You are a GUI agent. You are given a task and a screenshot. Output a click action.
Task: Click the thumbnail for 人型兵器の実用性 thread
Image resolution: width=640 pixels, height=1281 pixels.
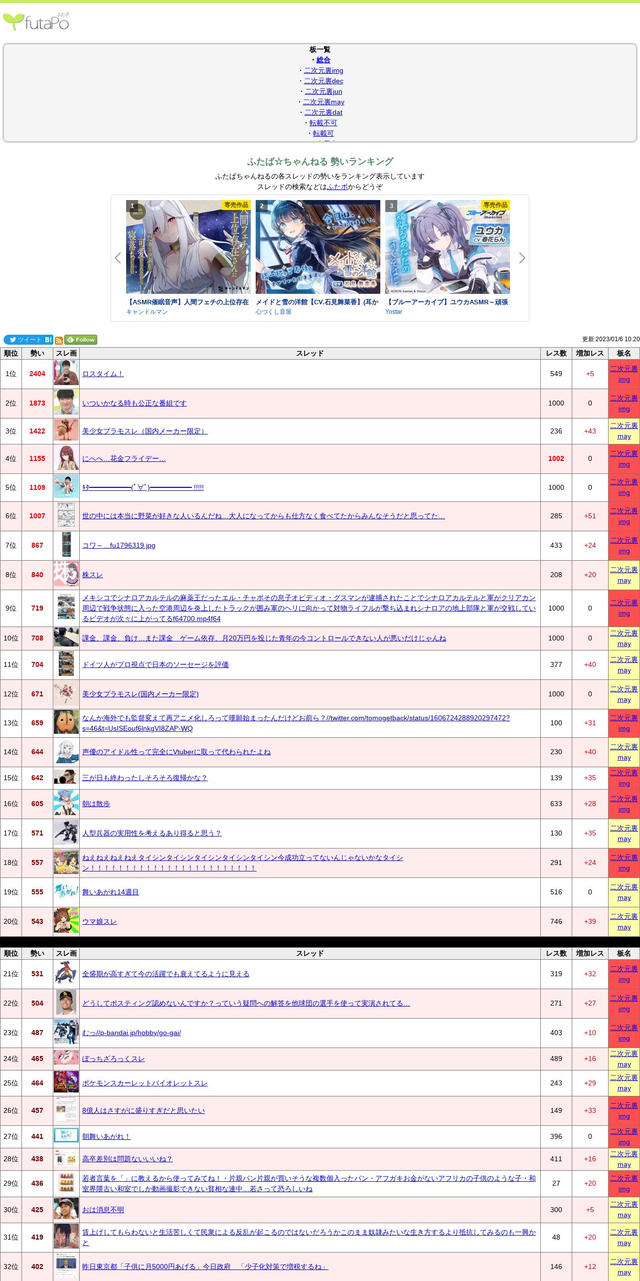[66, 833]
